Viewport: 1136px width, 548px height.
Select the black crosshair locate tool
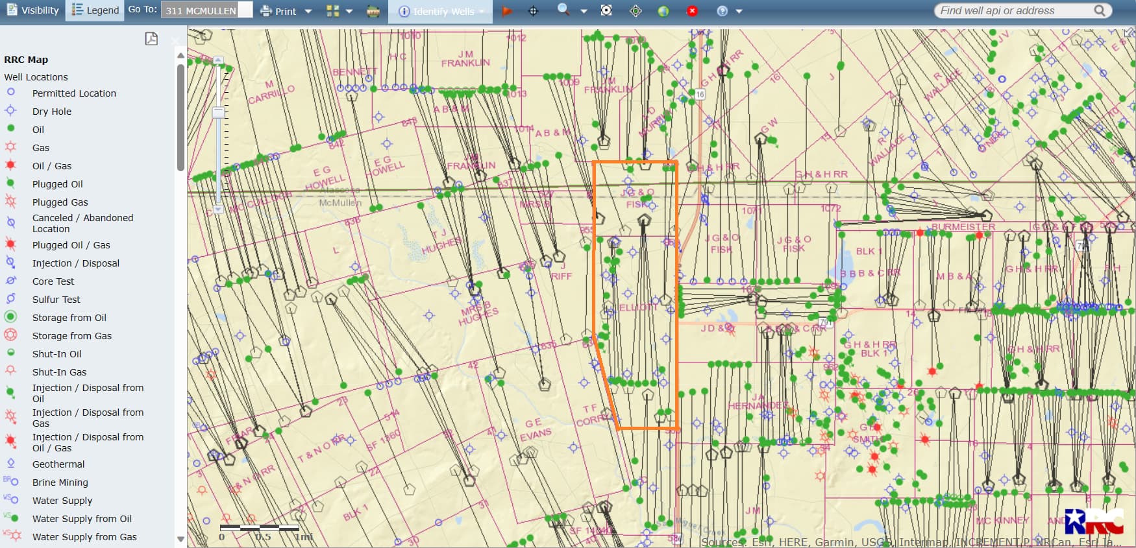pos(533,11)
